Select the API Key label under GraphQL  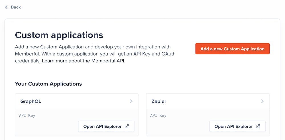(27, 116)
